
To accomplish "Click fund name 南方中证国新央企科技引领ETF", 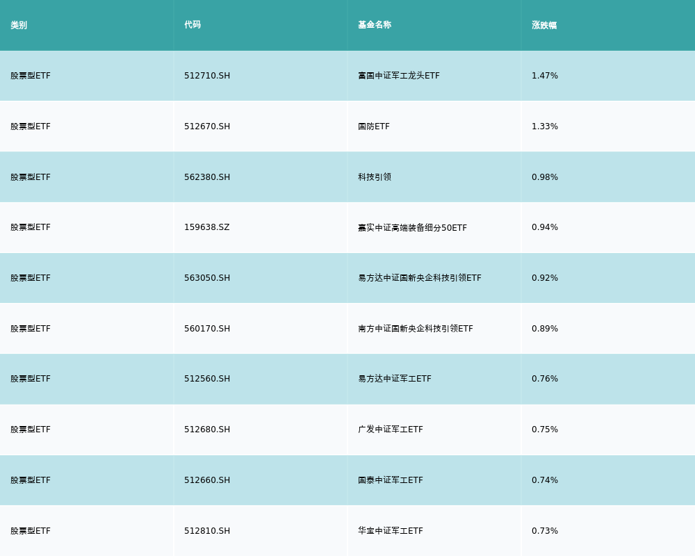I will pos(416,329).
